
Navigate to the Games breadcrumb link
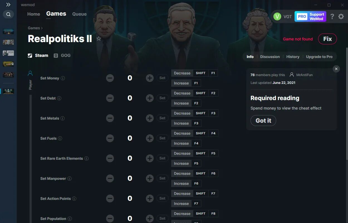pos(34,28)
